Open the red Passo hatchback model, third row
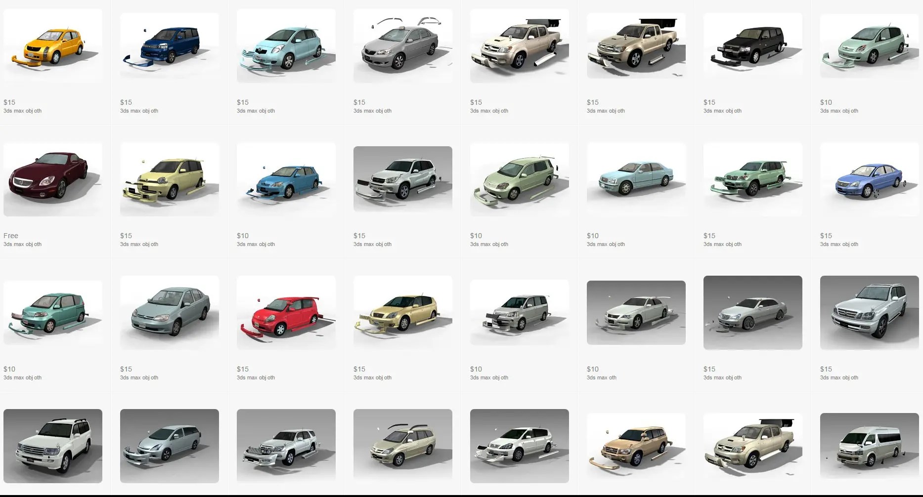The width and height of the screenshot is (923, 497). click(286, 312)
